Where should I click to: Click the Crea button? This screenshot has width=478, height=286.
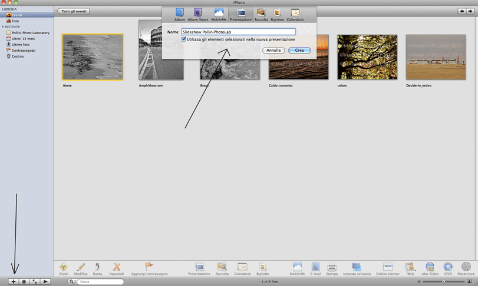point(299,50)
